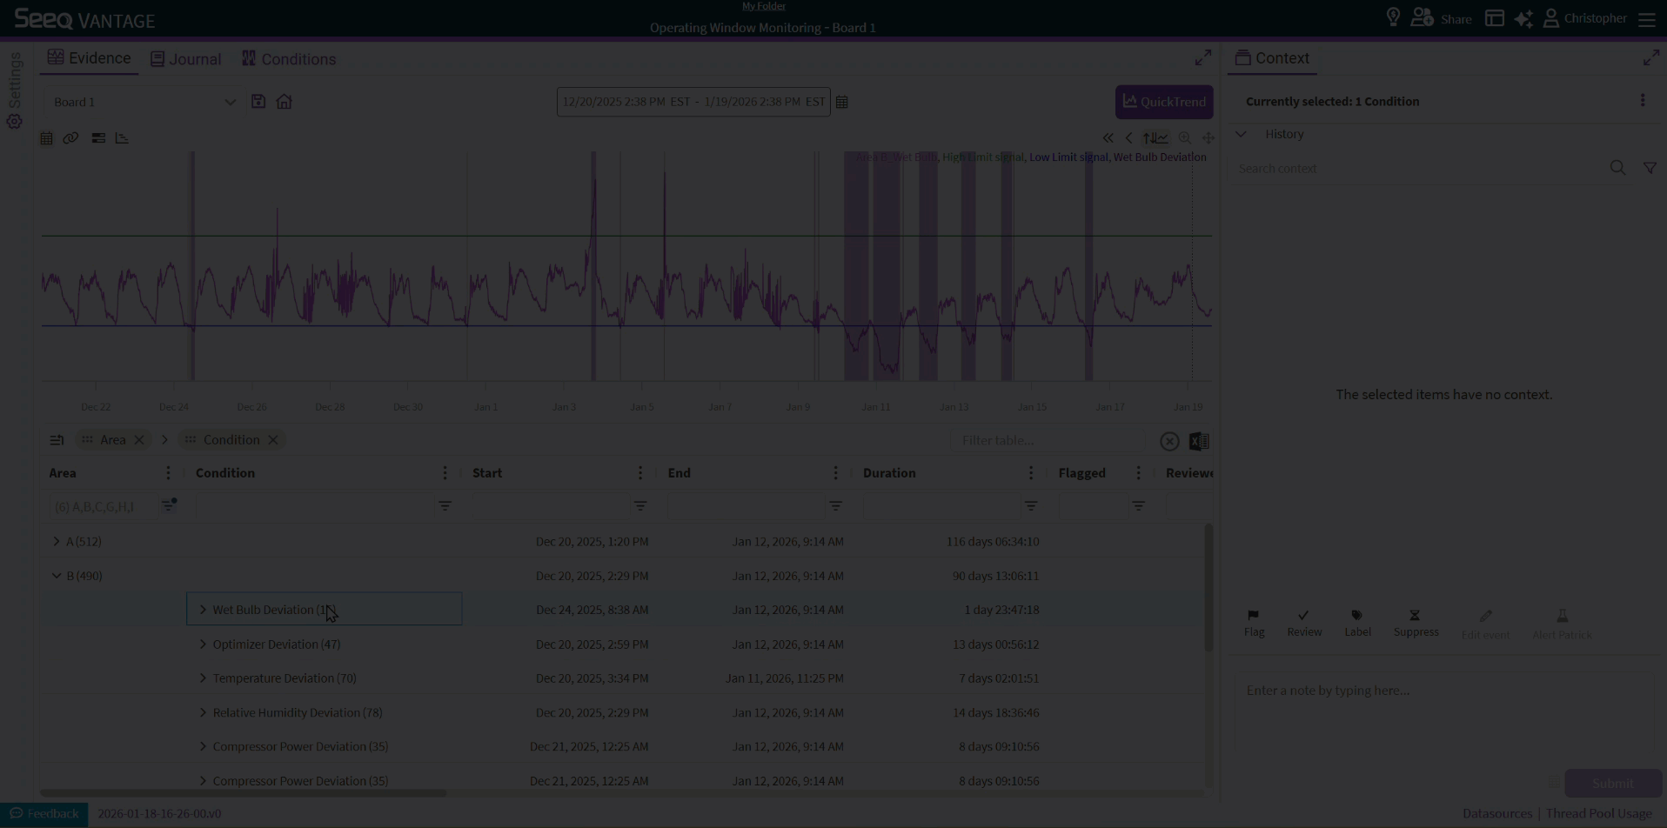Click the save board icon
The height and width of the screenshot is (828, 1667).
coord(258,102)
